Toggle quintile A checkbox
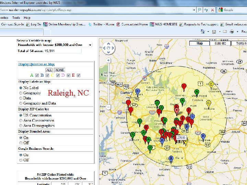 tap(37, 75)
